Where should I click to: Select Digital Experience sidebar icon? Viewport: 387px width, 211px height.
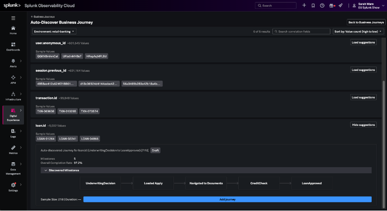pos(13,110)
